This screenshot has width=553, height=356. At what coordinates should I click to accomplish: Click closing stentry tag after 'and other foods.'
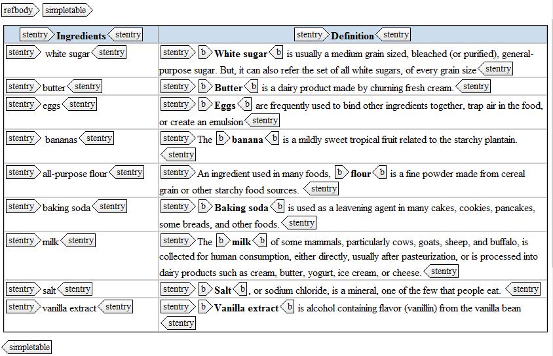299,223
